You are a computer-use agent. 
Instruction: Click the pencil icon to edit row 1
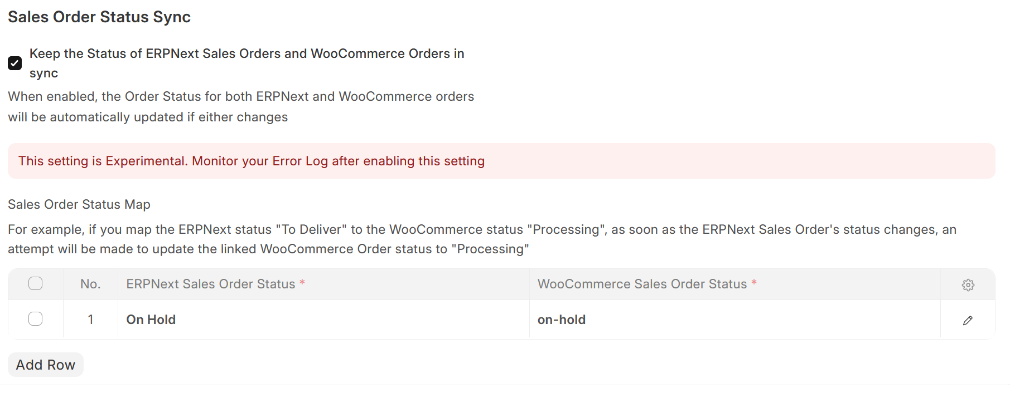coord(968,320)
